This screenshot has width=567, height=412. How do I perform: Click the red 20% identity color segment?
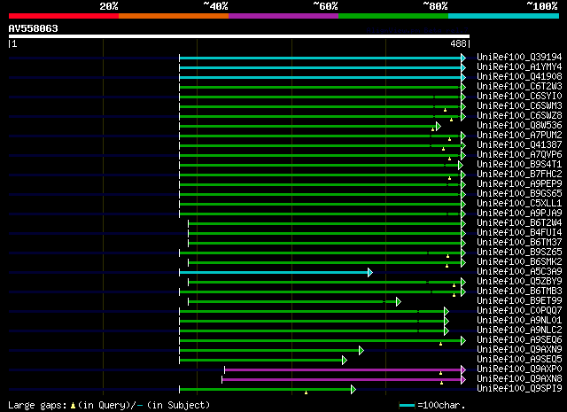coord(64,16)
